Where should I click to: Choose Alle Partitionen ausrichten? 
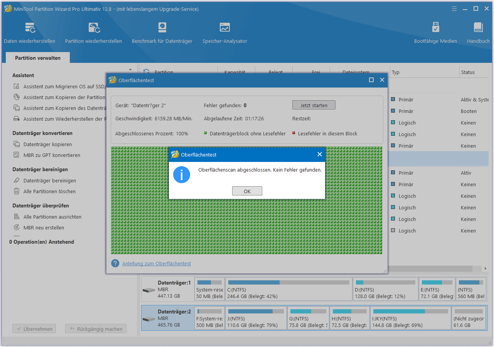(52, 217)
